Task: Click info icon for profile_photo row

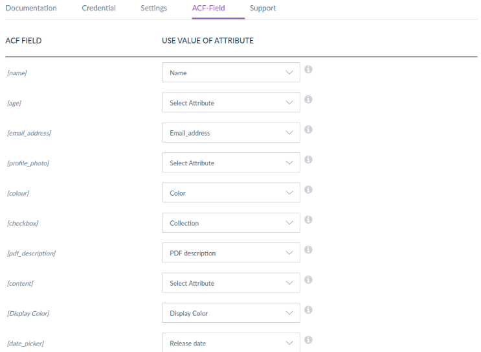Action: click(x=309, y=159)
